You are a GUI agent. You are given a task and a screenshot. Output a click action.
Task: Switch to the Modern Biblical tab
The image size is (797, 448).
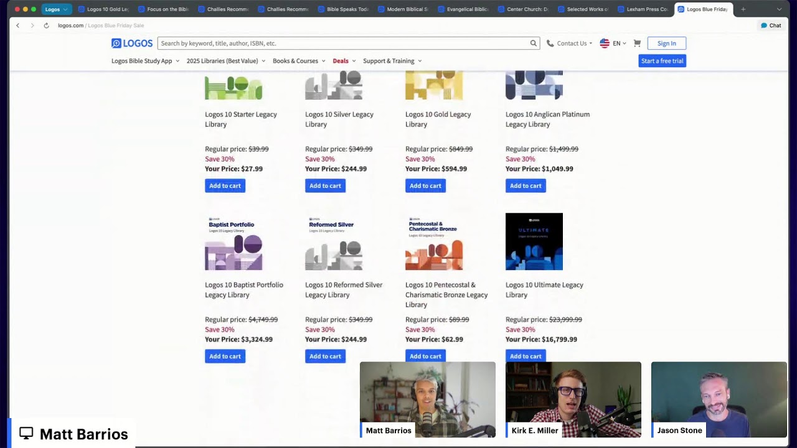(403, 9)
